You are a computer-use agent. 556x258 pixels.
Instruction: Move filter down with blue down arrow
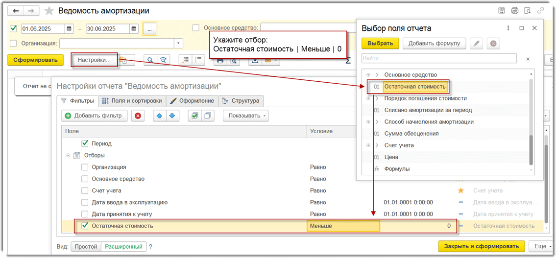[x=172, y=116]
